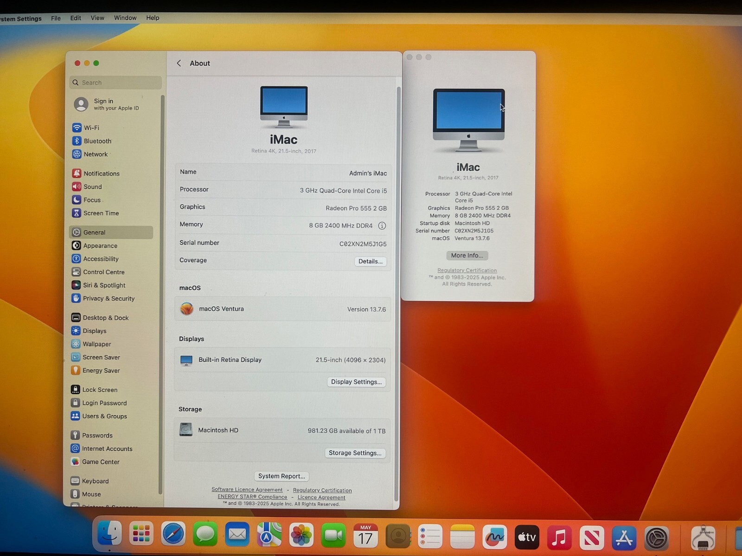Viewport: 742px width, 556px height.
Task: Open the Window menu
Action: pyautogui.click(x=125, y=18)
